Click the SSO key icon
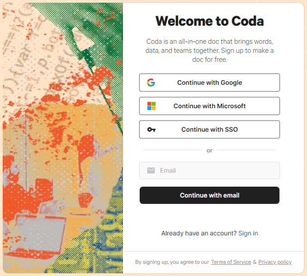The height and width of the screenshot is (276, 307). (x=151, y=129)
